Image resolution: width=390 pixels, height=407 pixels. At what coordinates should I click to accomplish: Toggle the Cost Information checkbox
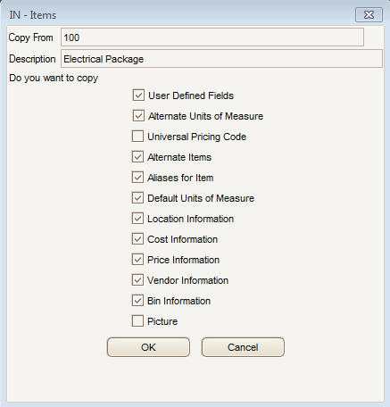[137, 239]
